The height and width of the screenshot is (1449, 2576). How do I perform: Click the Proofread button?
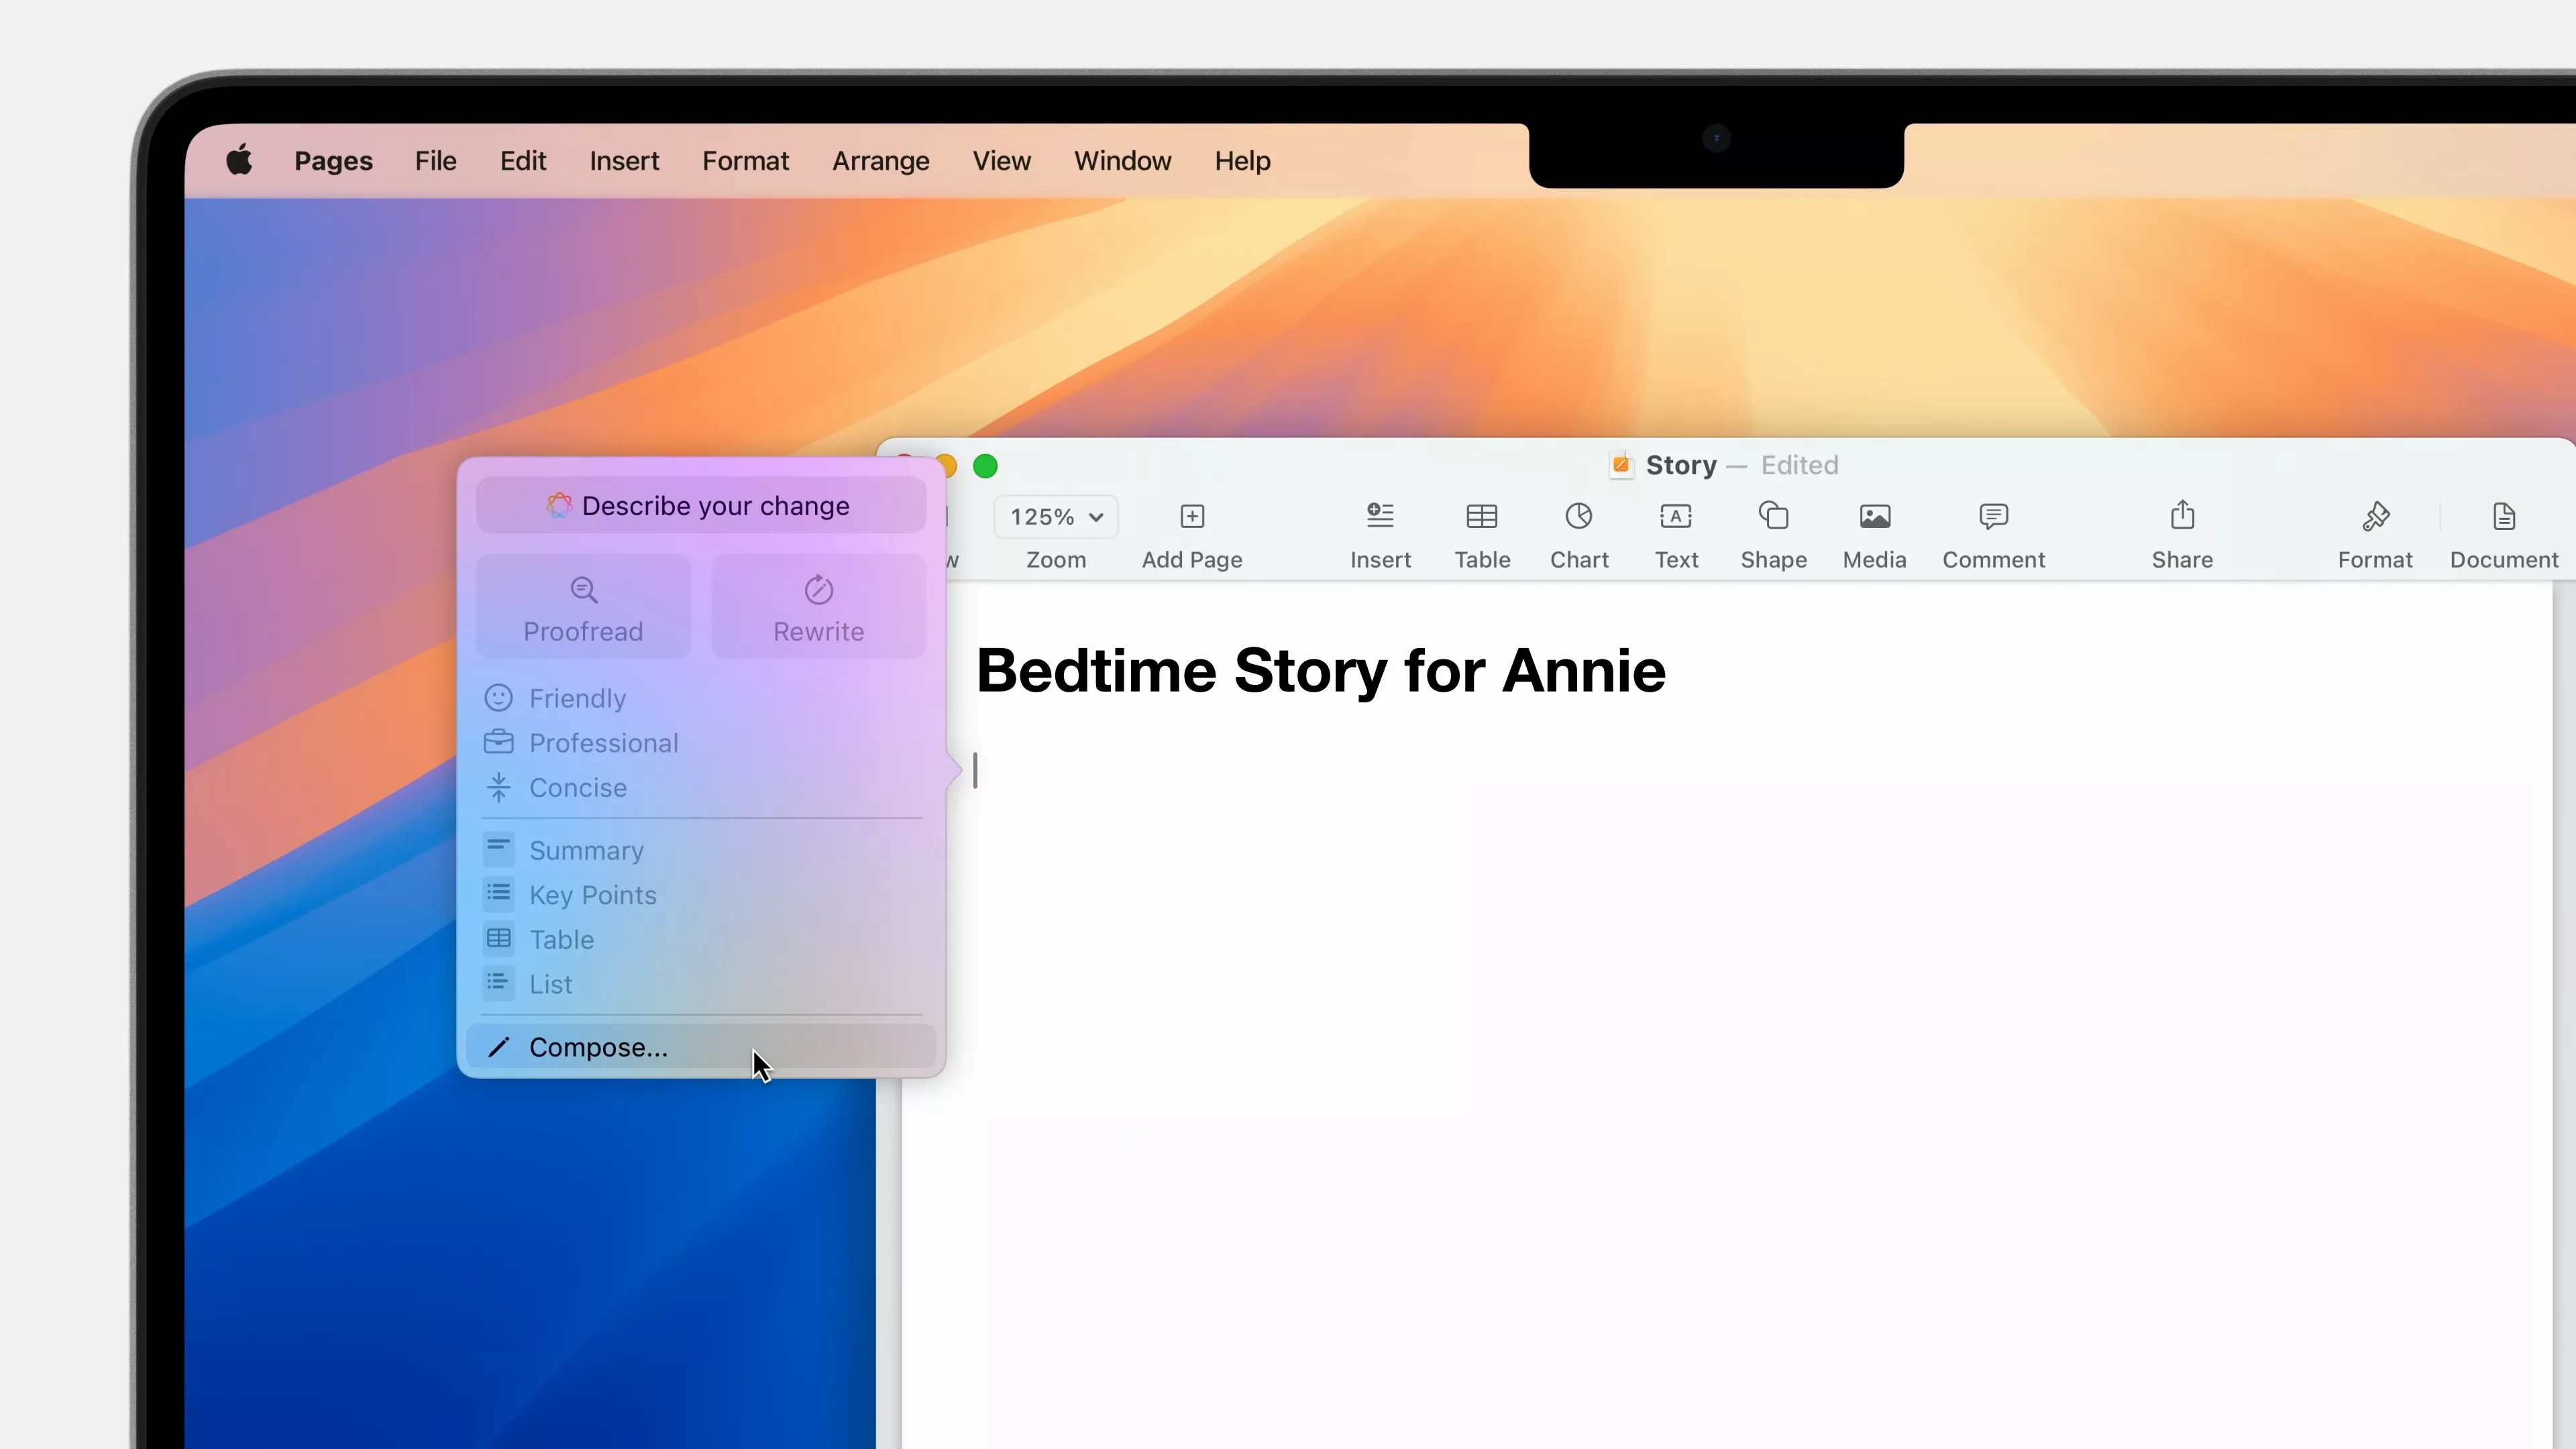pyautogui.click(x=583, y=607)
